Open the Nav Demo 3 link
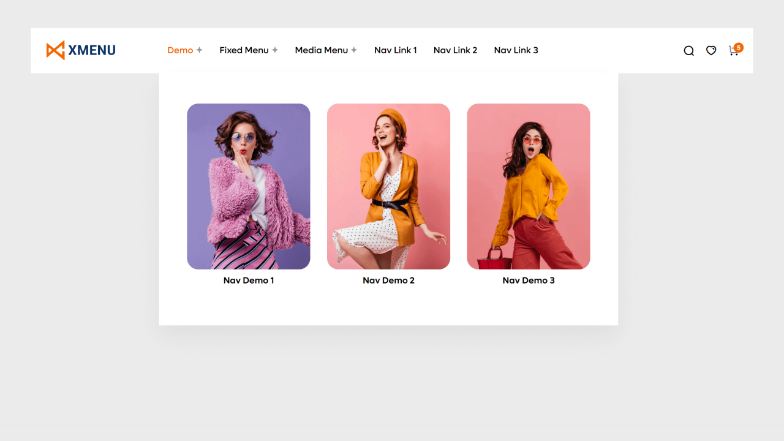 [528, 281]
